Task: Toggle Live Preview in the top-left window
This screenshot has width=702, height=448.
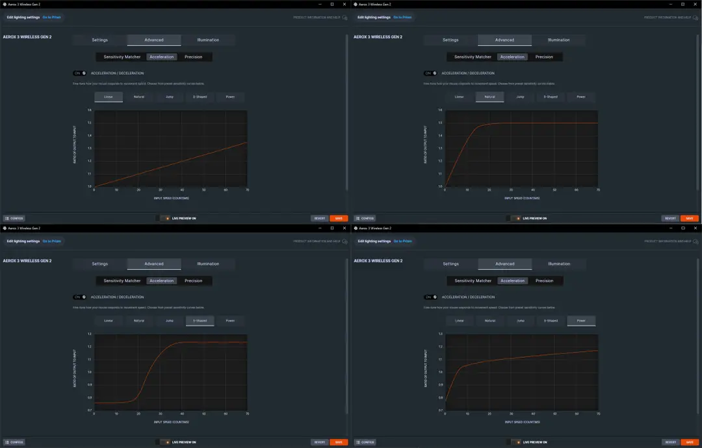Action: pyautogui.click(x=164, y=218)
